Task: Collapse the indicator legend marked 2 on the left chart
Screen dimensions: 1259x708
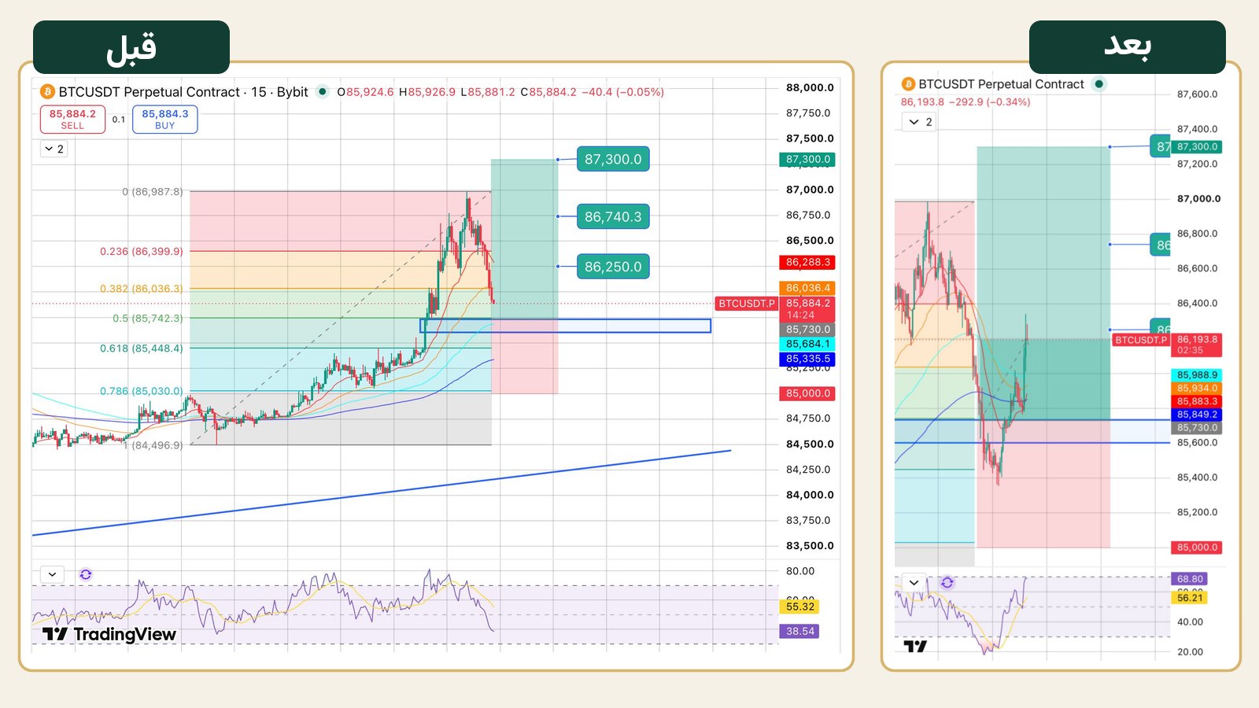Action: (54, 149)
